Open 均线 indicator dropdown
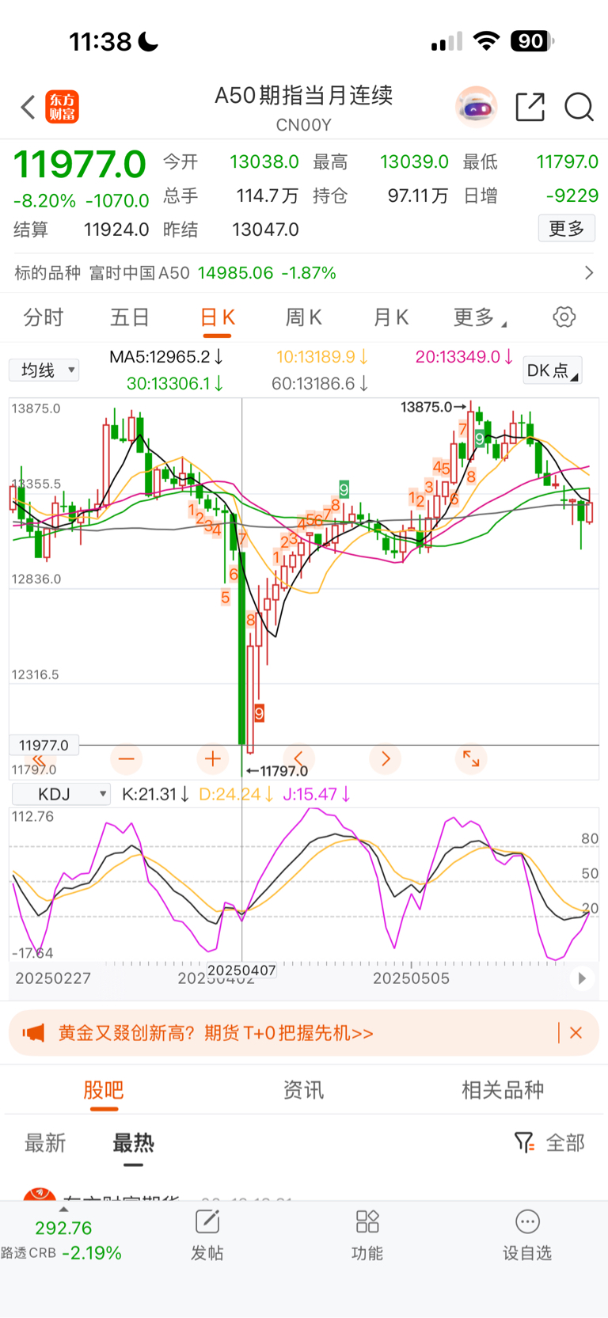Viewport: 608px width, 1318px height. [44, 370]
